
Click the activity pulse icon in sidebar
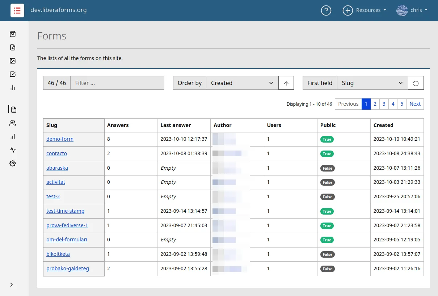point(13,150)
